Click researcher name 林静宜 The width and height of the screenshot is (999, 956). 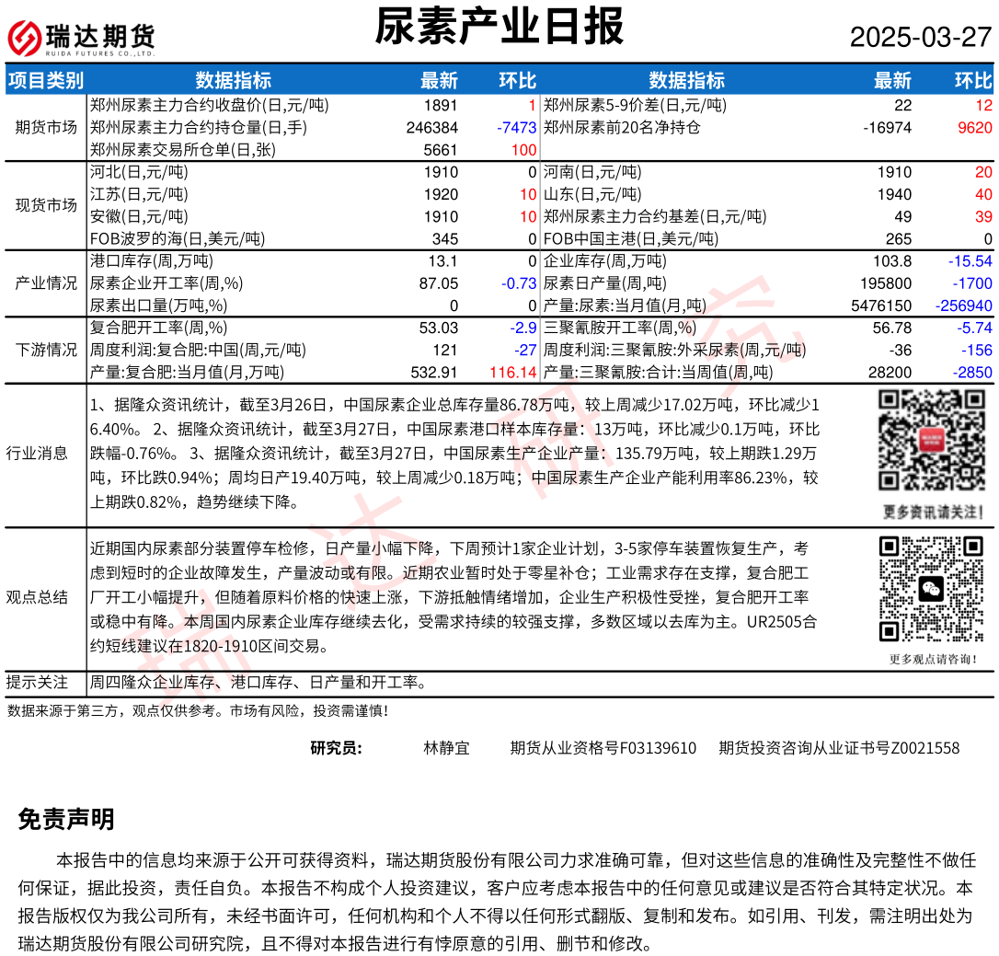(x=446, y=748)
